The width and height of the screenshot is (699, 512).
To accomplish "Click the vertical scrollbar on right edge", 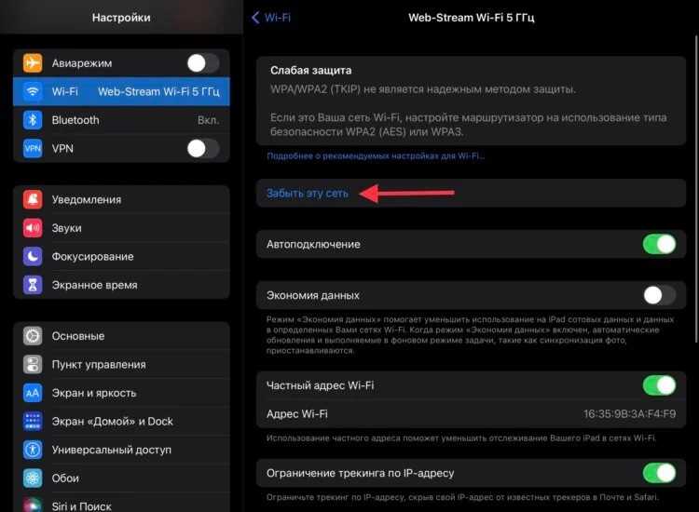I will [x=696, y=189].
